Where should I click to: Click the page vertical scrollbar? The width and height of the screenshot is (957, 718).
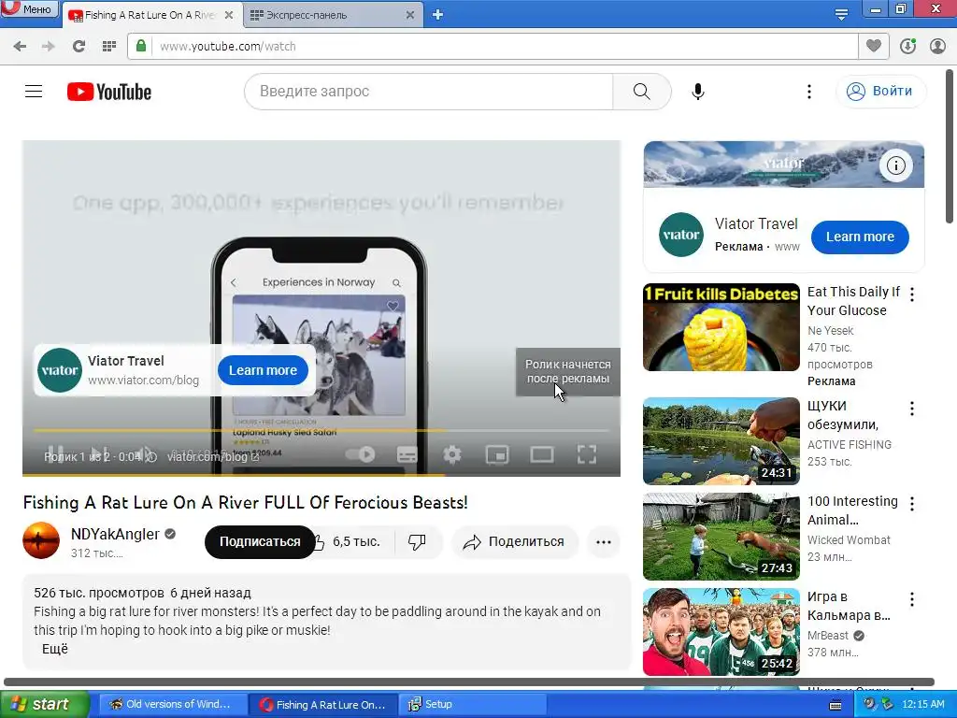(950, 147)
